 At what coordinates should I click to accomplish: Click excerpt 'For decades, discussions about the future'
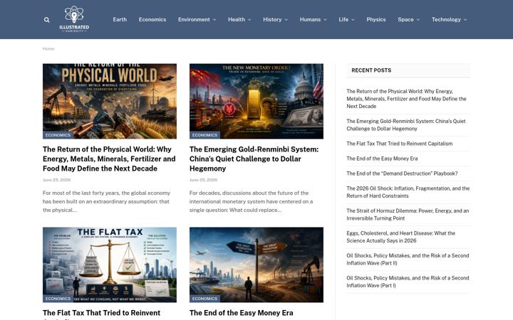(x=252, y=201)
